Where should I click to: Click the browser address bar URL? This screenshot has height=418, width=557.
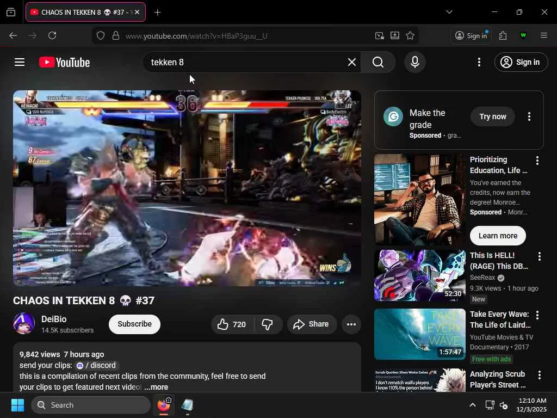tap(196, 36)
